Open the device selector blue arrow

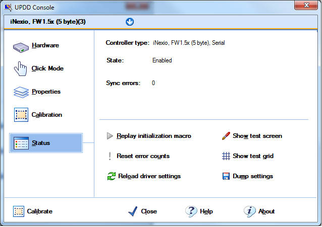[130, 22]
